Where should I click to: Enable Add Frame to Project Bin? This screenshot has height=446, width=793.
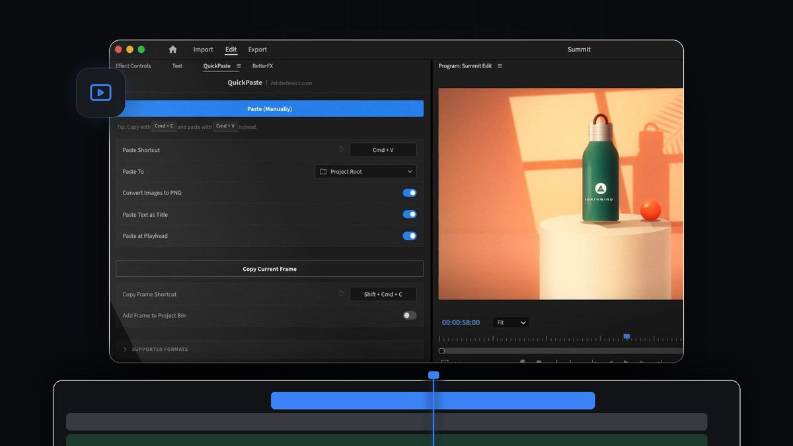[x=410, y=316]
